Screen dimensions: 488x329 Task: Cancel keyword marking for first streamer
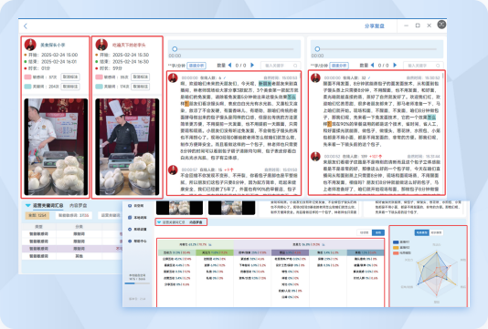(x=70, y=87)
